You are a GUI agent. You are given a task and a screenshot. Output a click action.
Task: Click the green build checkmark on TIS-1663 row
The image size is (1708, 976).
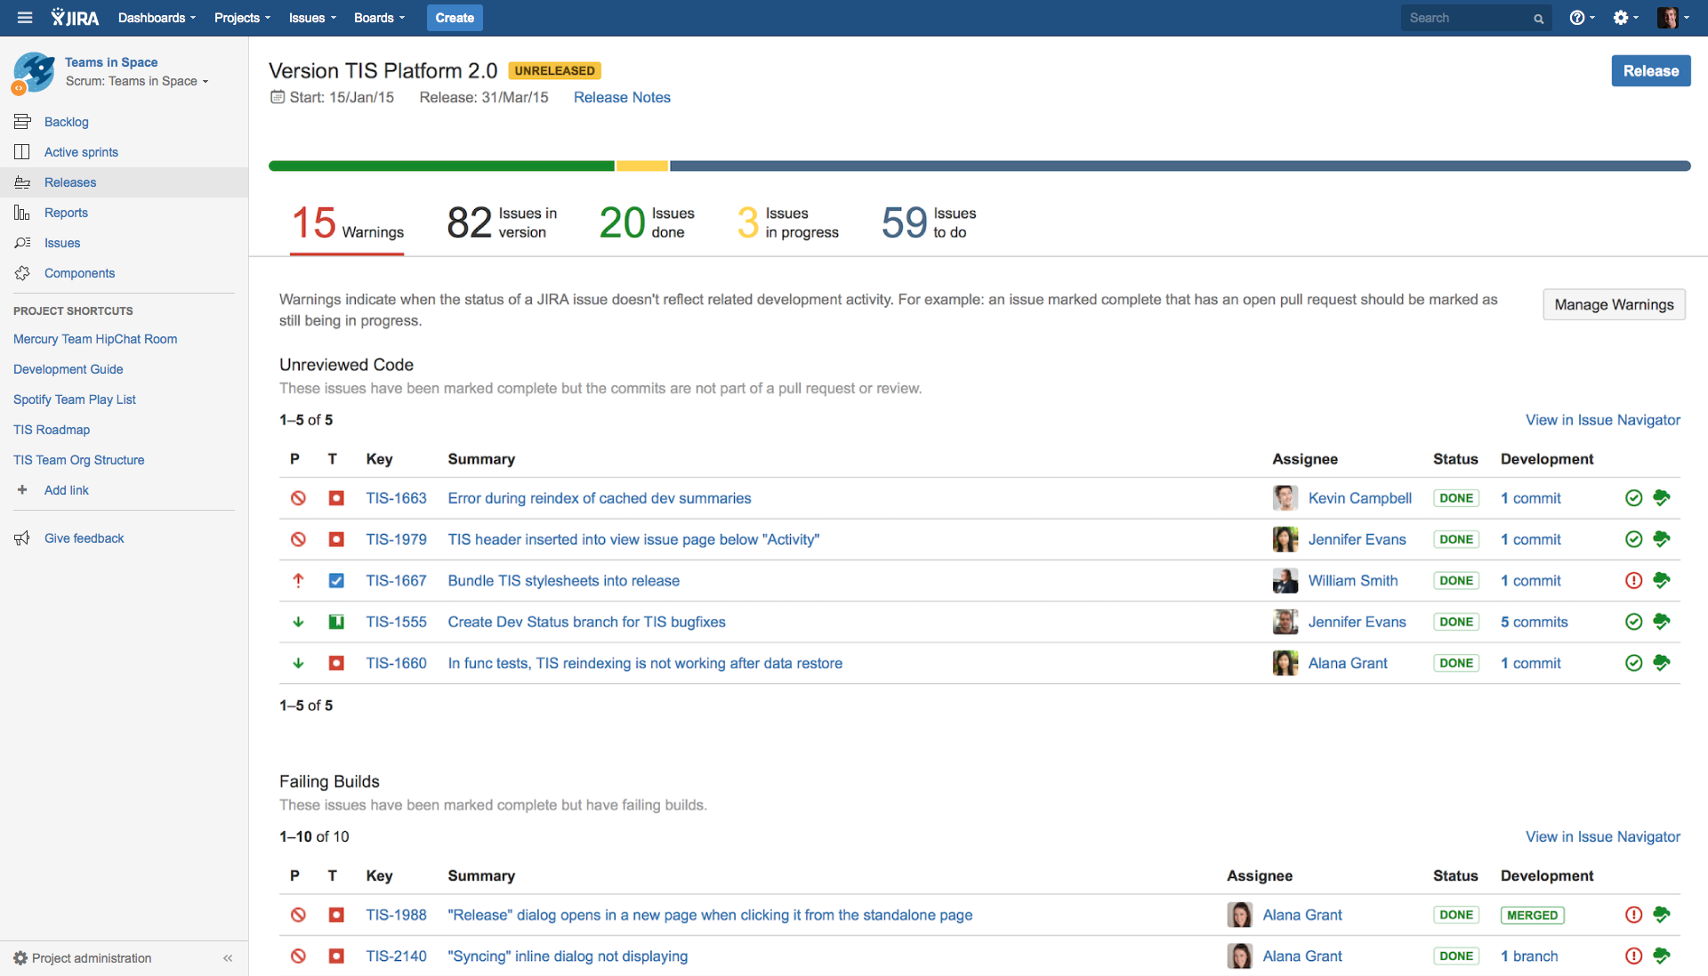(x=1633, y=498)
